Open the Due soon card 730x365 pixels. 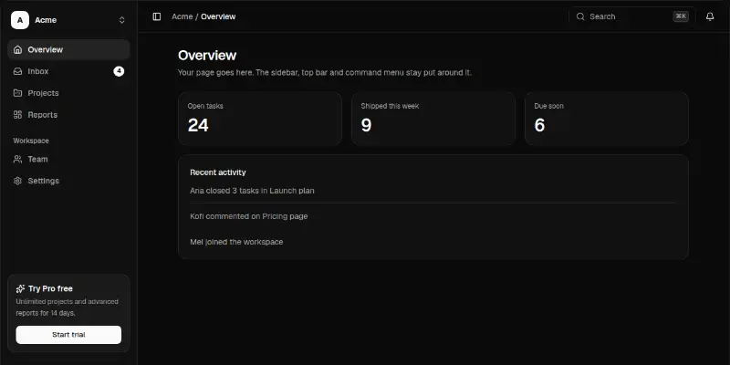coord(607,119)
